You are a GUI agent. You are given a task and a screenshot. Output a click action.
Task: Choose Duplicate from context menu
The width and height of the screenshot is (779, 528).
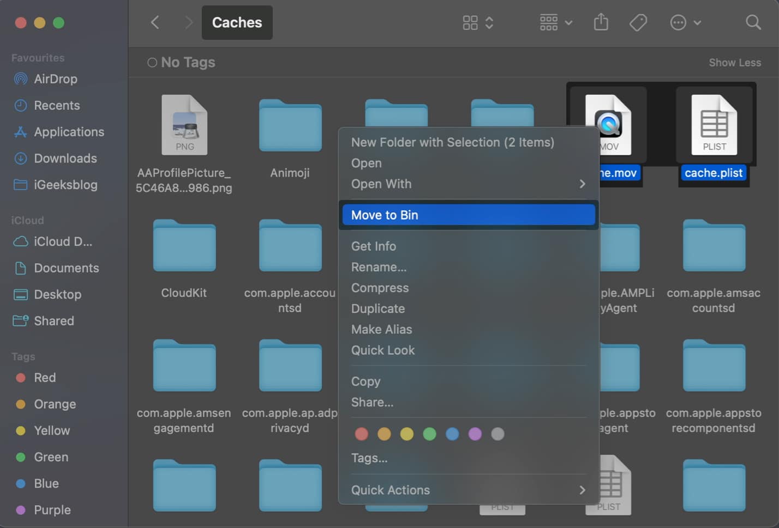click(x=377, y=308)
